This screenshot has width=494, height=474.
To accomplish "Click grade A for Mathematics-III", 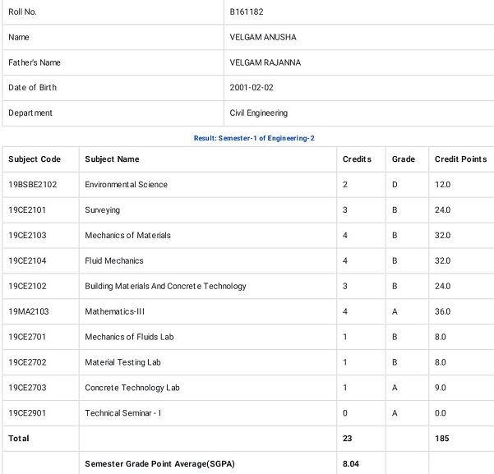I will pos(395,311).
